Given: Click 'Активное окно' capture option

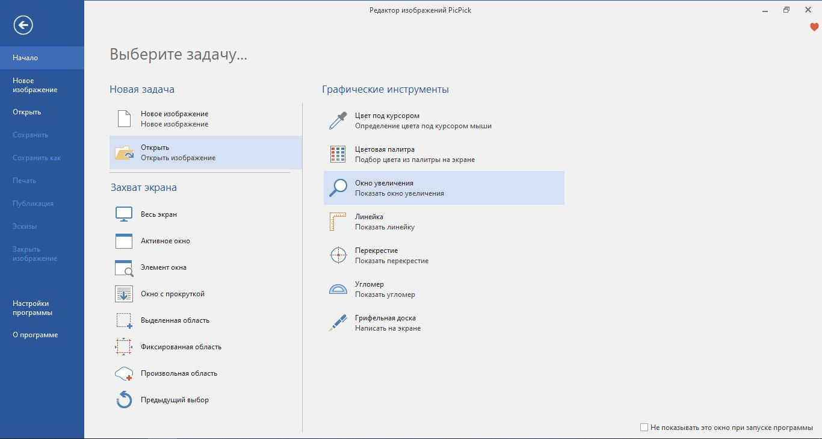Looking at the screenshot, I should click(x=165, y=241).
